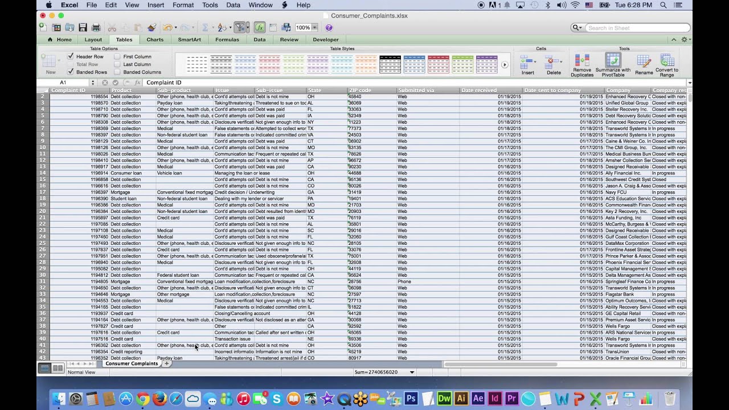Save the workbook with floppy icon
Viewport: 729px width, 410px height.
83,27
